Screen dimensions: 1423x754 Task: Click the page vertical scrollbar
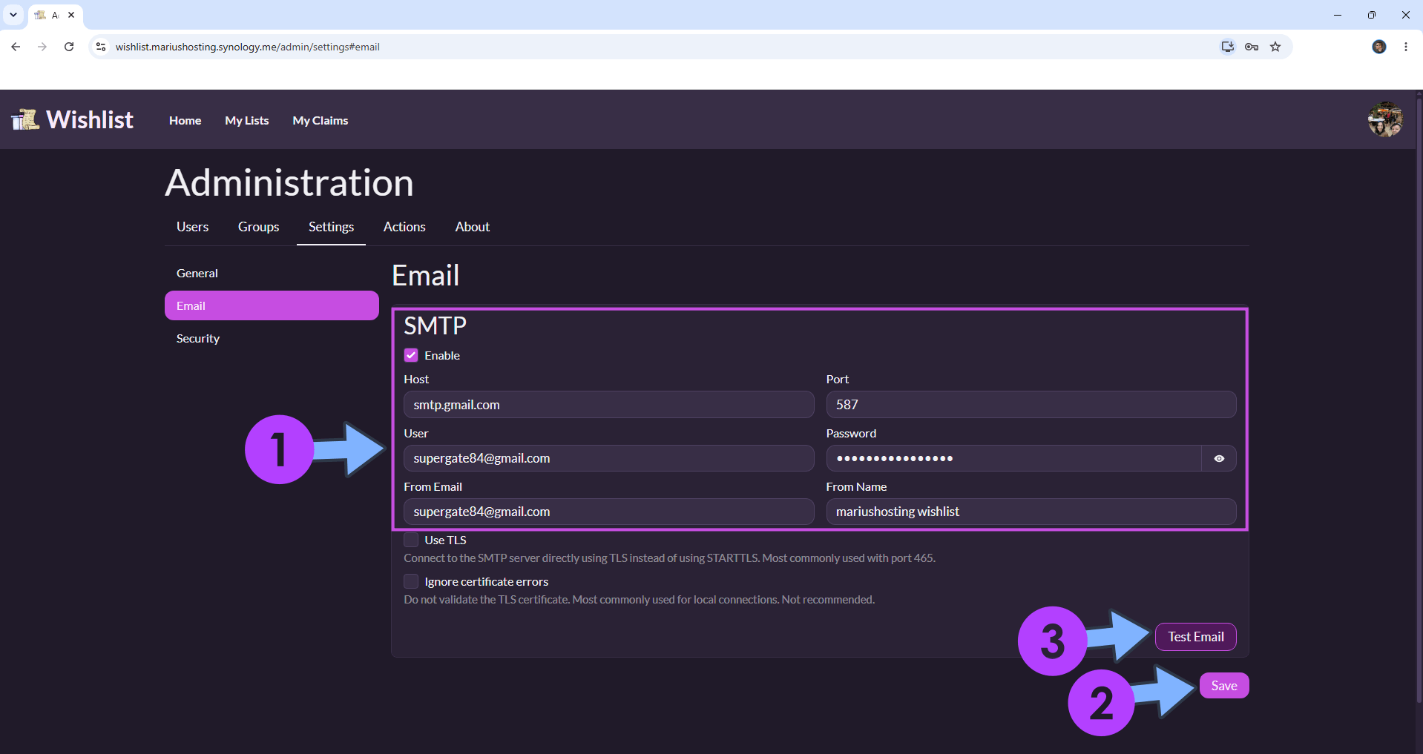pos(1419,400)
